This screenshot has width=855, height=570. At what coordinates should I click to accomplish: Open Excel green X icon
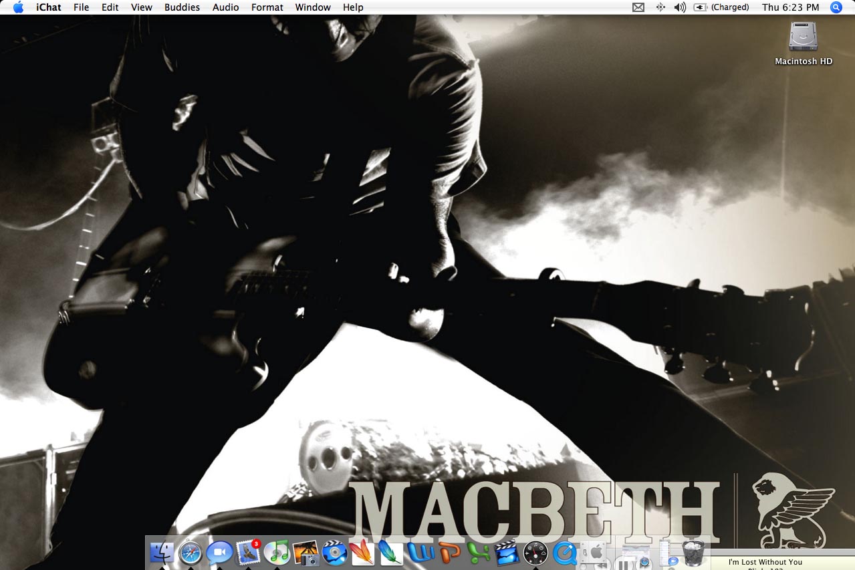(x=478, y=553)
